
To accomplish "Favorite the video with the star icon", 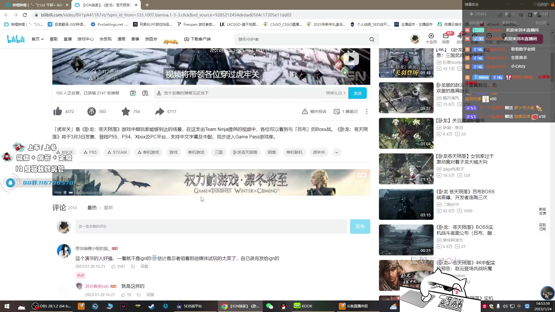I will tap(126, 112).
